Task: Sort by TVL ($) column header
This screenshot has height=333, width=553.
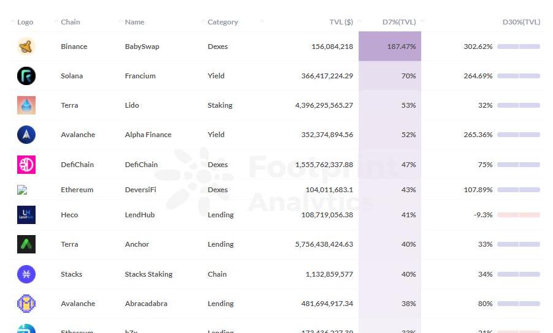Action: click(341, 22)
